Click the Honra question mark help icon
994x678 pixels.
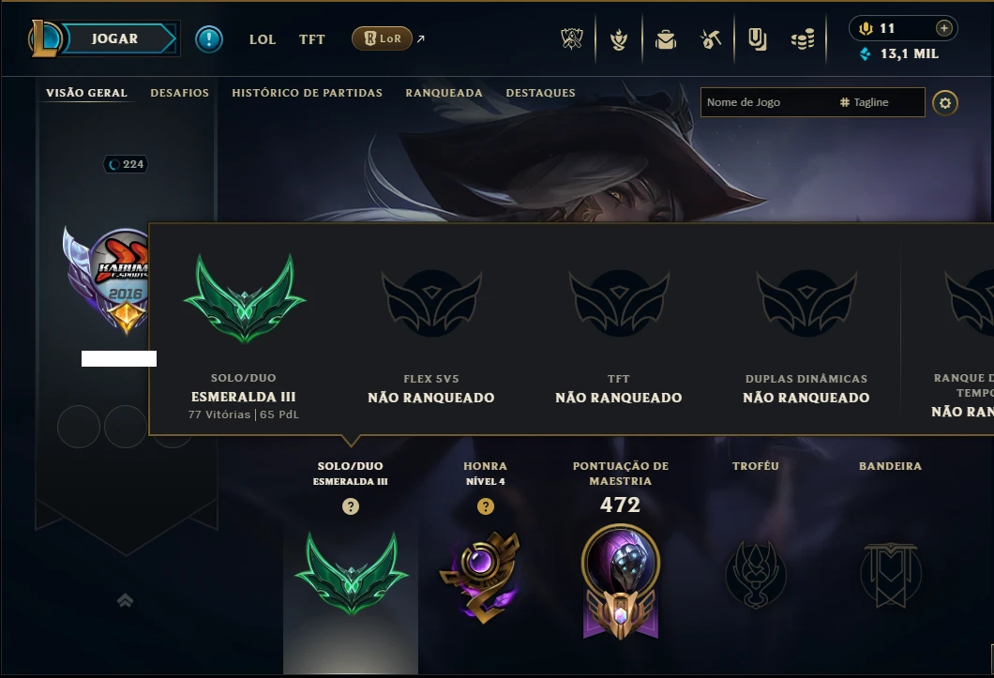coord(486,506)
